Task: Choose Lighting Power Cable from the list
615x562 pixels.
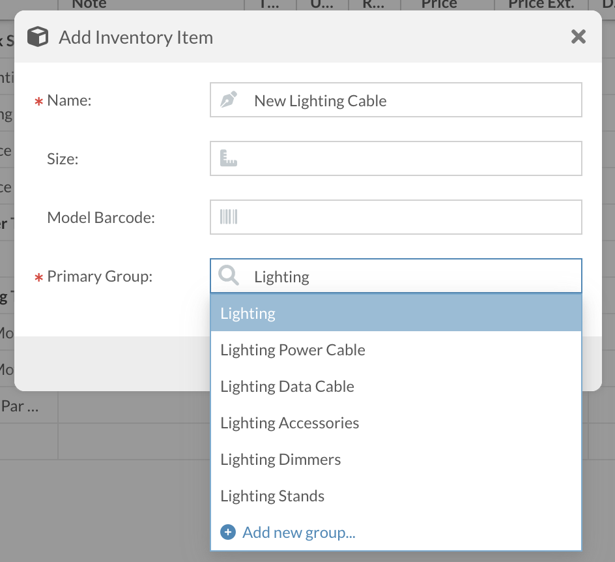Action: pos(293,350)
